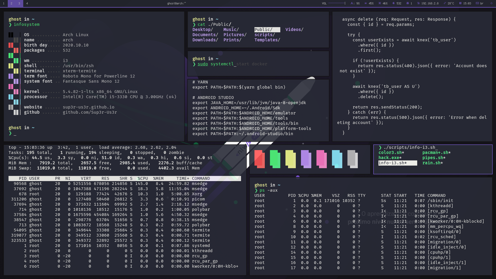
Task: Select the Templates/ directory entry
Action: pyautogui.click(x=267, y=40)
